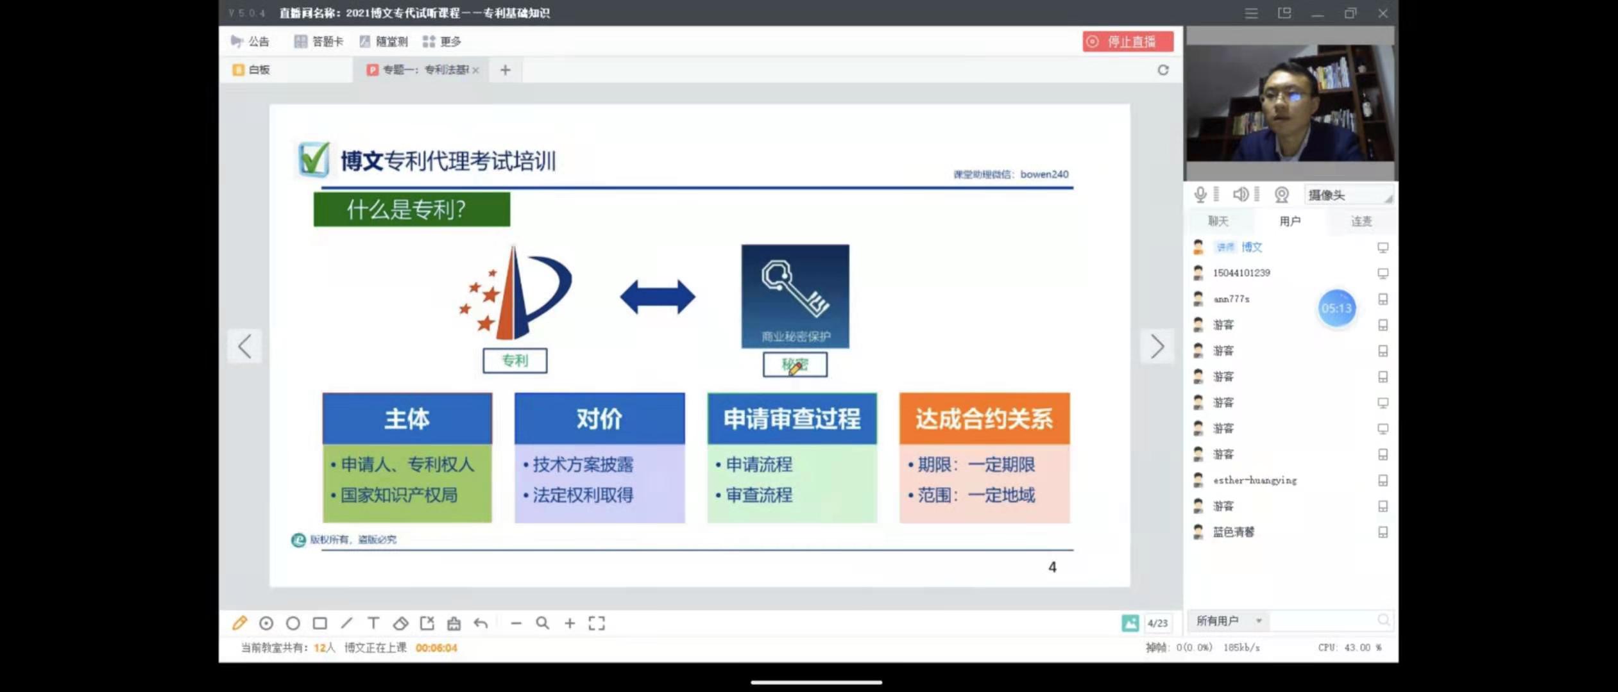Toggle the microphone on or off
The image size is (1618, 692).
click(1200, 194)
